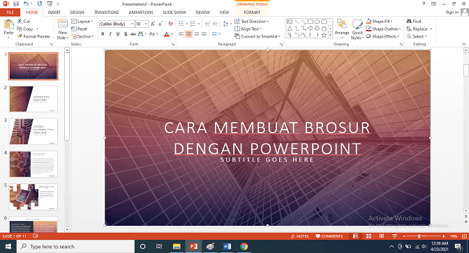469x253 pixels.
Task: Open Line Spacing options
Action: coord(227,24)
